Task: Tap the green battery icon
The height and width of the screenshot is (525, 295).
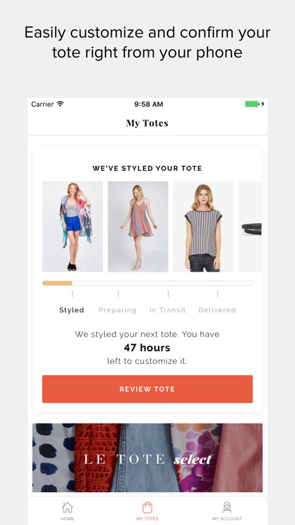Action: (x=252, y=104)
